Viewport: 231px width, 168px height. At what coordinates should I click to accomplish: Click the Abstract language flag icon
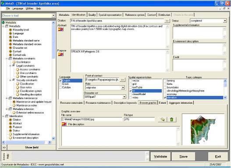tap(60, 29)
